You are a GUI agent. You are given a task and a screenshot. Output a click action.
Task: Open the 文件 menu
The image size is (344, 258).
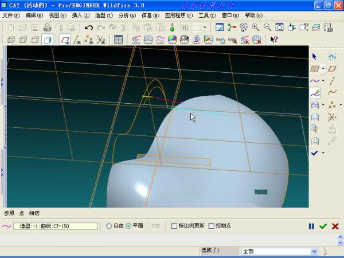11,15
